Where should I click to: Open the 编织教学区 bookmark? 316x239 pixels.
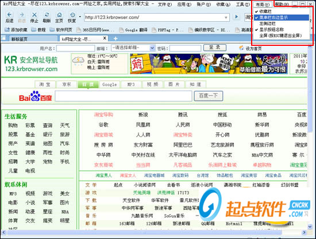[210, 30]
